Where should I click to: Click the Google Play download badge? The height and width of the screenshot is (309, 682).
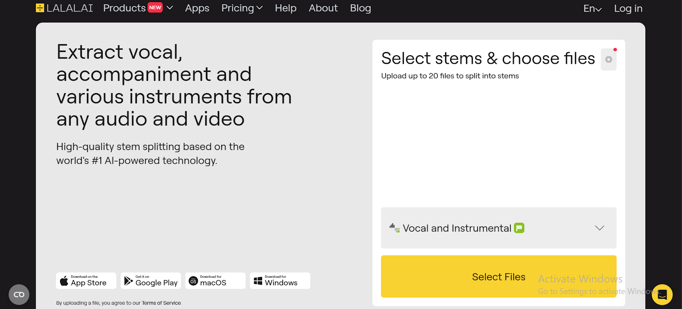click(151, 281)
